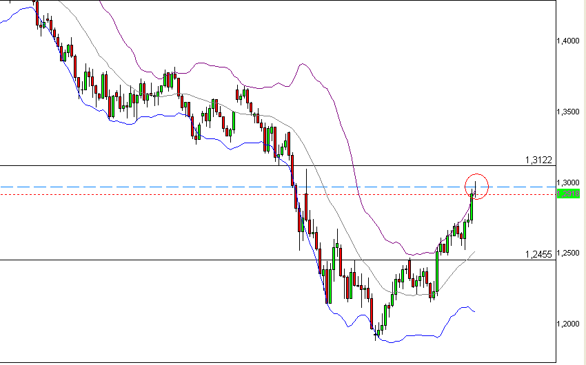Click the 1,2500 price axis label

pos(568,253)
